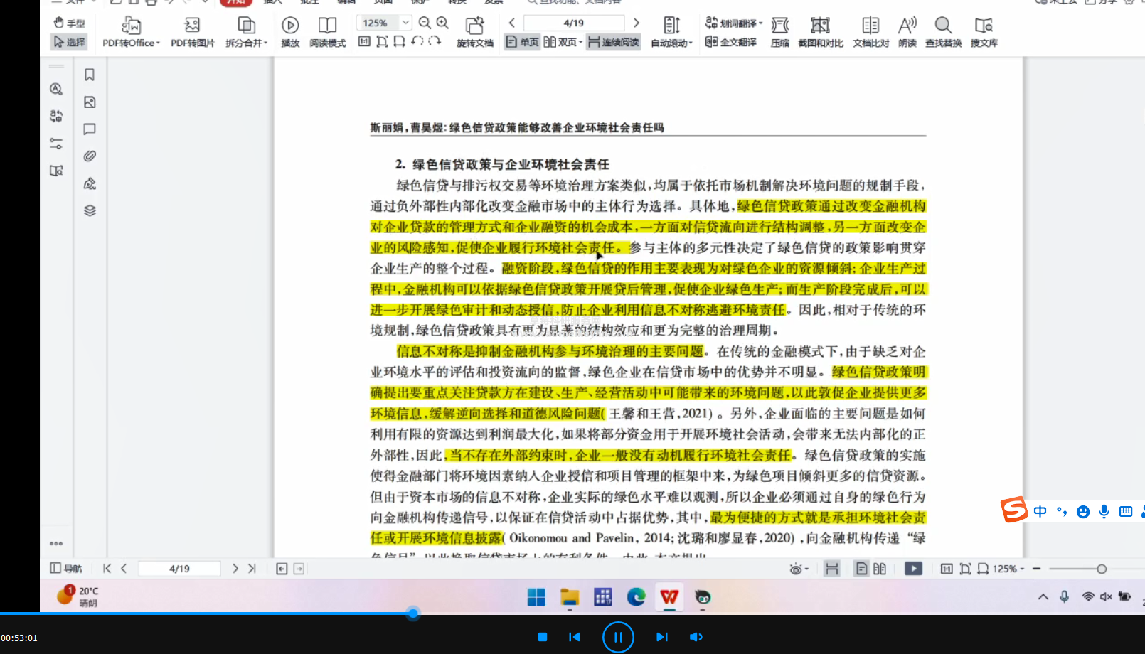Screen dimensions: 1145x654
Task: Open layers panel in sidebar
Action: [90, 210]
